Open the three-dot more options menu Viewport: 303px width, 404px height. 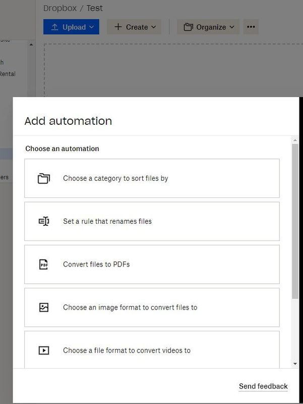click(251, 27)
